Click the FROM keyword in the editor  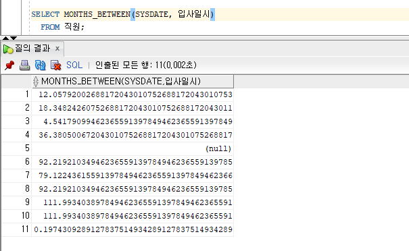pyautogui.click(x=50, y=27)
